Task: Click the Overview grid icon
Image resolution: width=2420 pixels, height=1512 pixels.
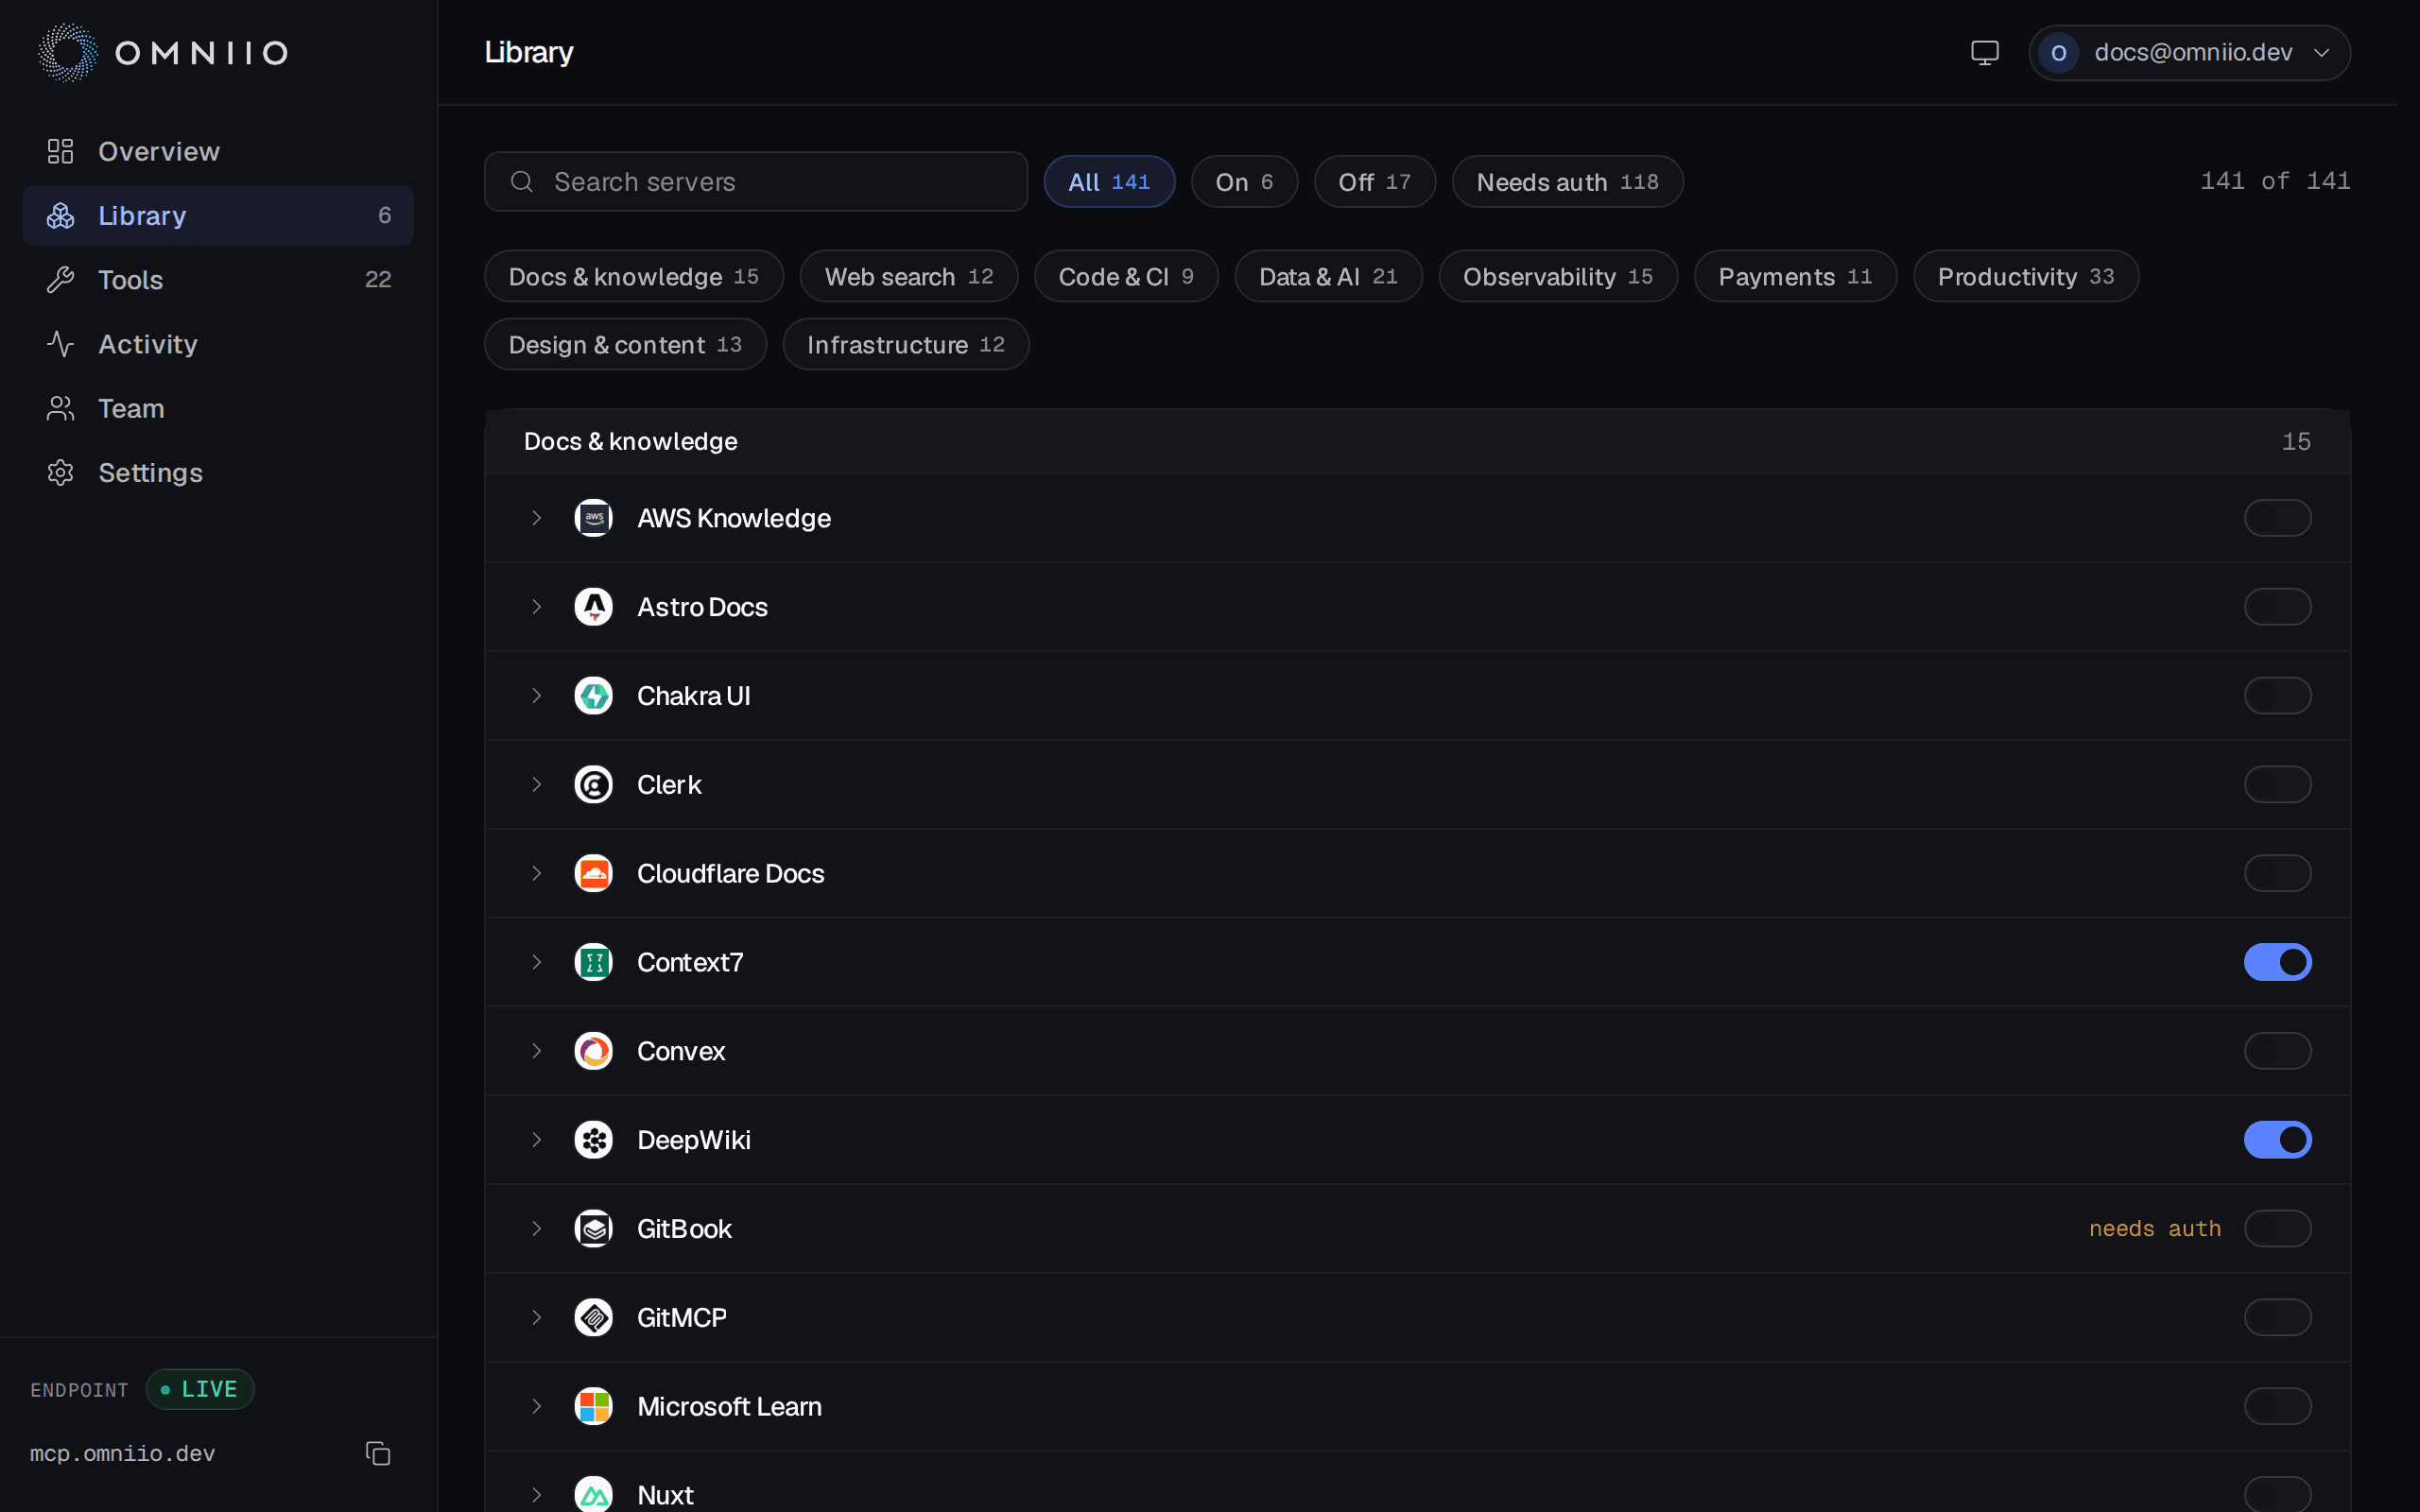Action: pyautogui.click(x=61, y=151)
